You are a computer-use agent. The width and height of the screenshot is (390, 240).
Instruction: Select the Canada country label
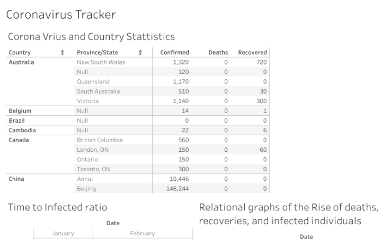point(19,140)
